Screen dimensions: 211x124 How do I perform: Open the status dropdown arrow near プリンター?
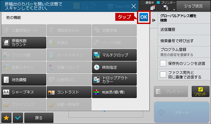click(174, 10)
